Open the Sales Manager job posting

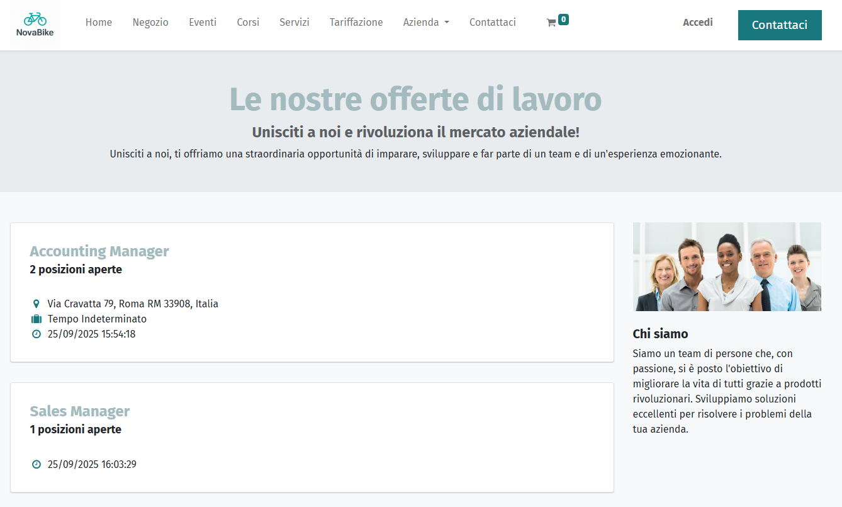(80, 411)
